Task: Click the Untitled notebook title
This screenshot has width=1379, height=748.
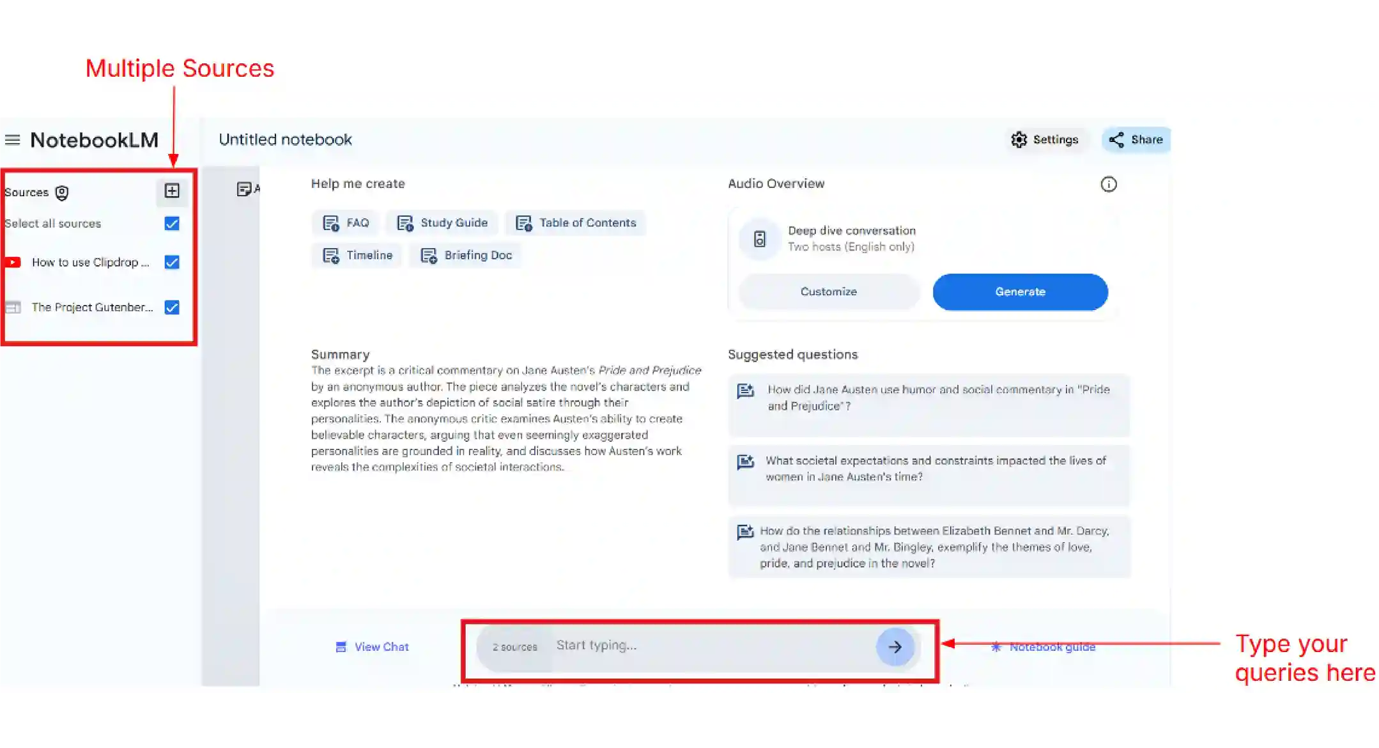Action: point(286,140)
